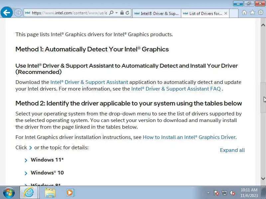The width and height of the screenshot is (266, 199).
Task: Go back with the browser back arrow
Action: 6,12
